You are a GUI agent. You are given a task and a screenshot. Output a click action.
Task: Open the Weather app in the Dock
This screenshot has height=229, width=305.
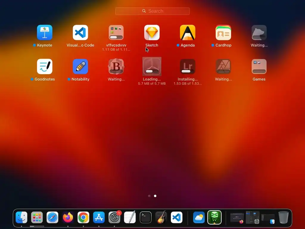coord(199,217)
